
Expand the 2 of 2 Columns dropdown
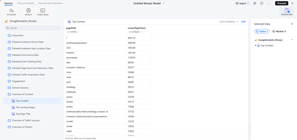coord(229,22)
